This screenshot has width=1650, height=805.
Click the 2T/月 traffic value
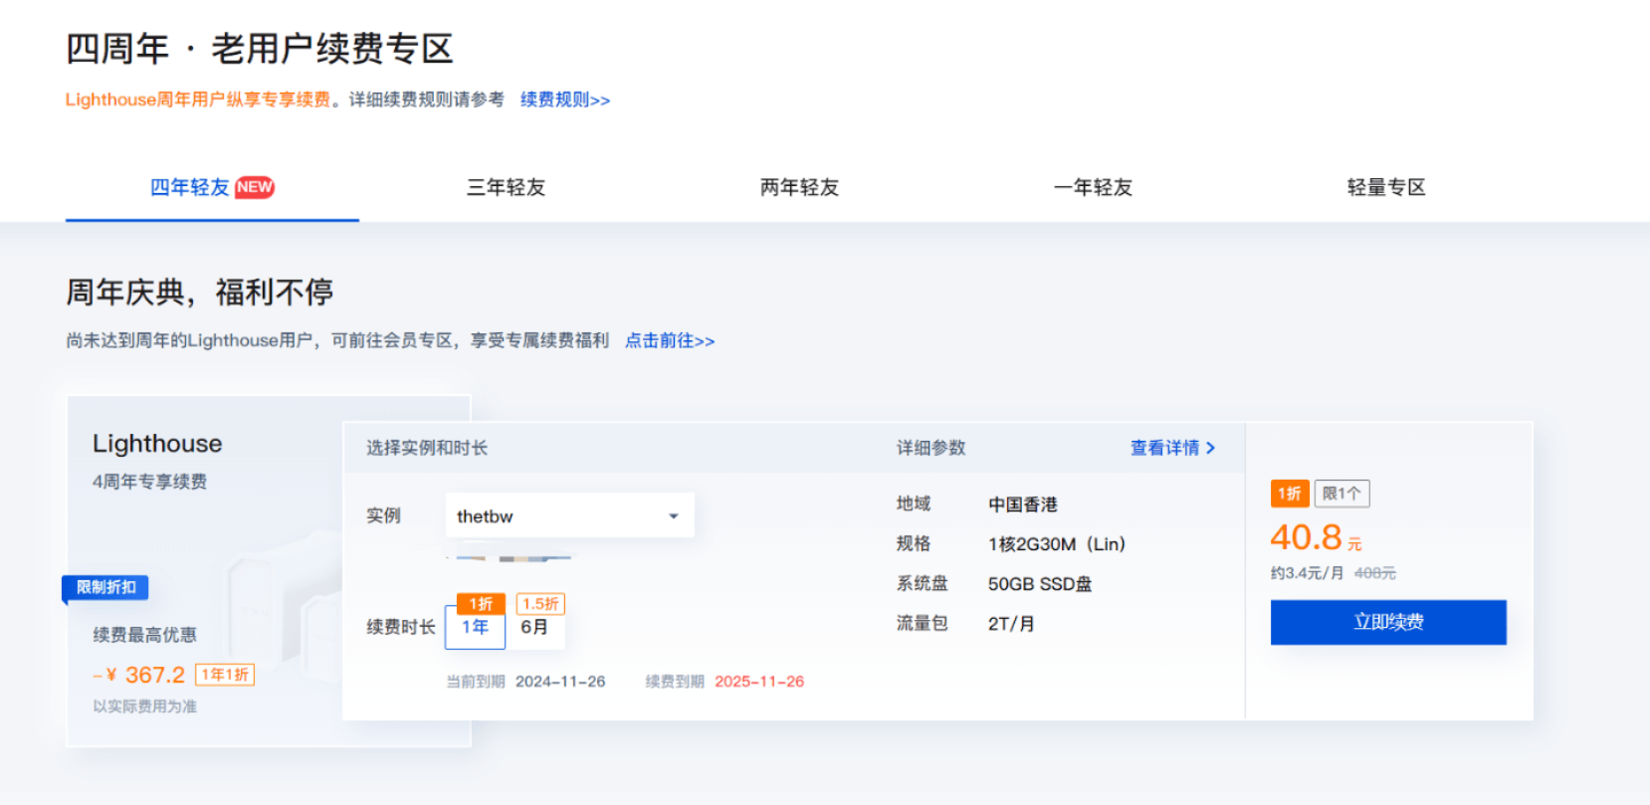[1011, 624]
